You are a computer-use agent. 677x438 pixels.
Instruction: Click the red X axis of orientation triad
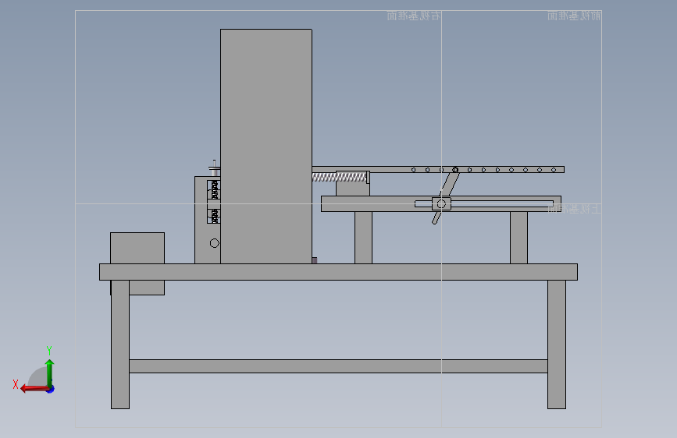[x=34, y=389]
